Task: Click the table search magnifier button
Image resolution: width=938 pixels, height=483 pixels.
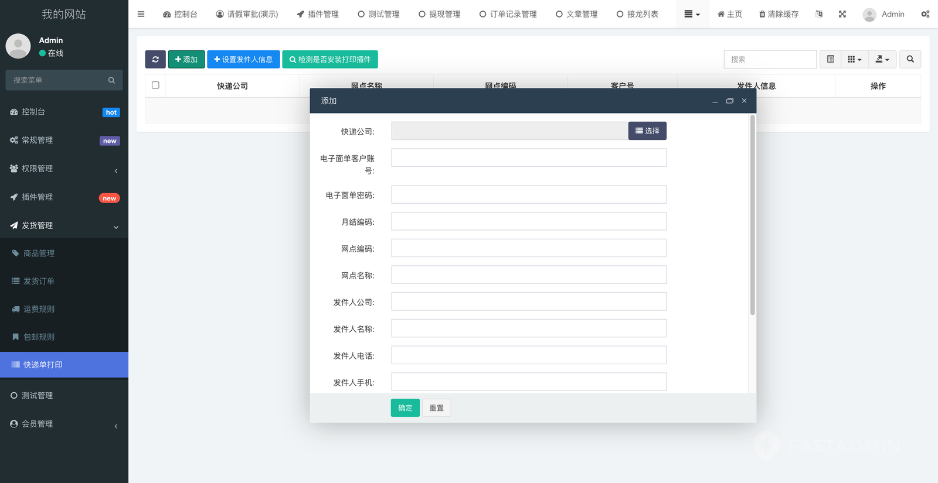Action: 910,59
